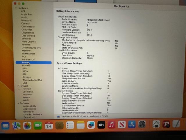186x140 pixels.
Task: Open News app in the Dock
Action: coord(122,125)
